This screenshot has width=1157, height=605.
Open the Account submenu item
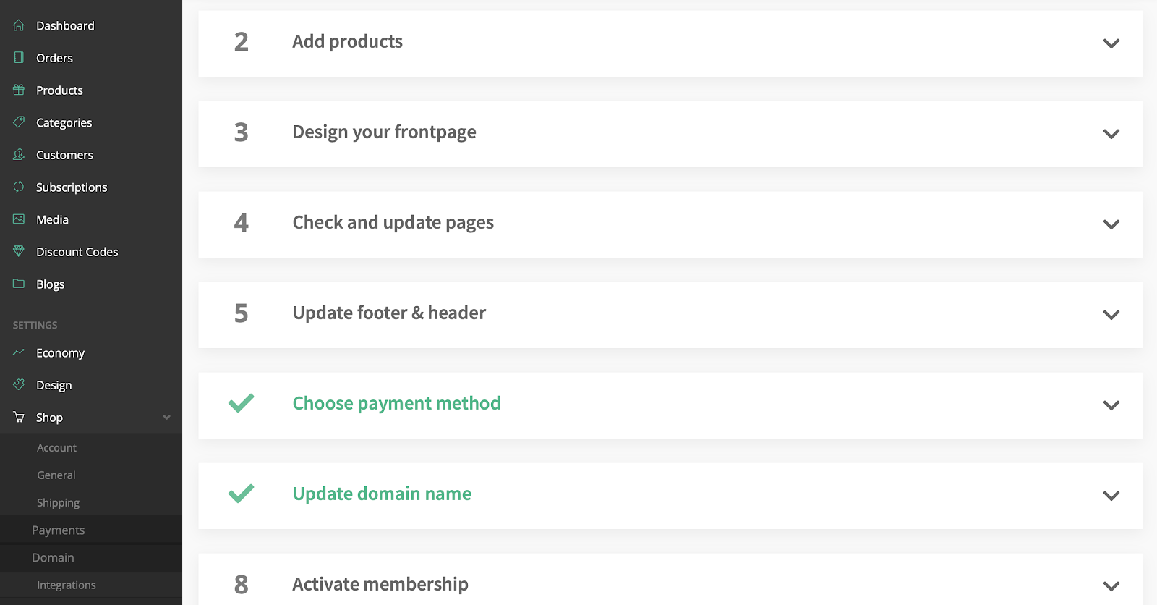click(x=56, y=448)
